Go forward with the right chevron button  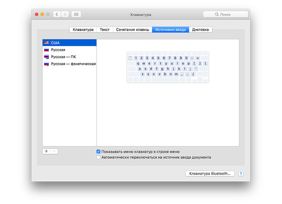coord(65,14)
